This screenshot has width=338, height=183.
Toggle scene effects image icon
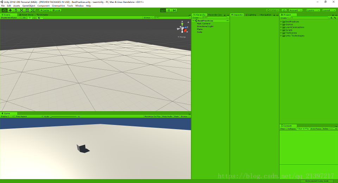[x=39, y=18]
